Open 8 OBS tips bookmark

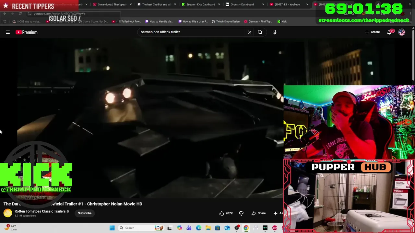pyautogui.click(x=27, y=21)
